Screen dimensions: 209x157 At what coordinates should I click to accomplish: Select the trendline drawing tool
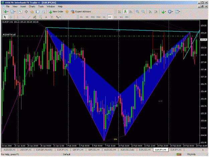point(29,17)
